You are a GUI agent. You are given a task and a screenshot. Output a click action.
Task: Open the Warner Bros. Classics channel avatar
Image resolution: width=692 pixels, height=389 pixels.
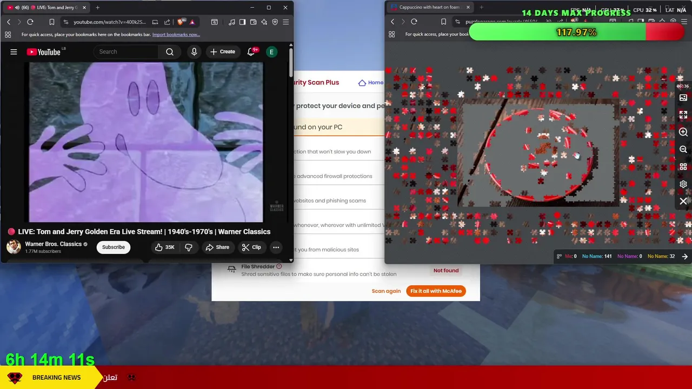point(14,247)
